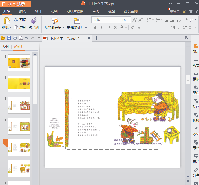Toggle Bold formatting

94,28
